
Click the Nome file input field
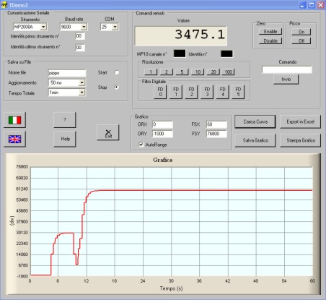coord(67,73)
